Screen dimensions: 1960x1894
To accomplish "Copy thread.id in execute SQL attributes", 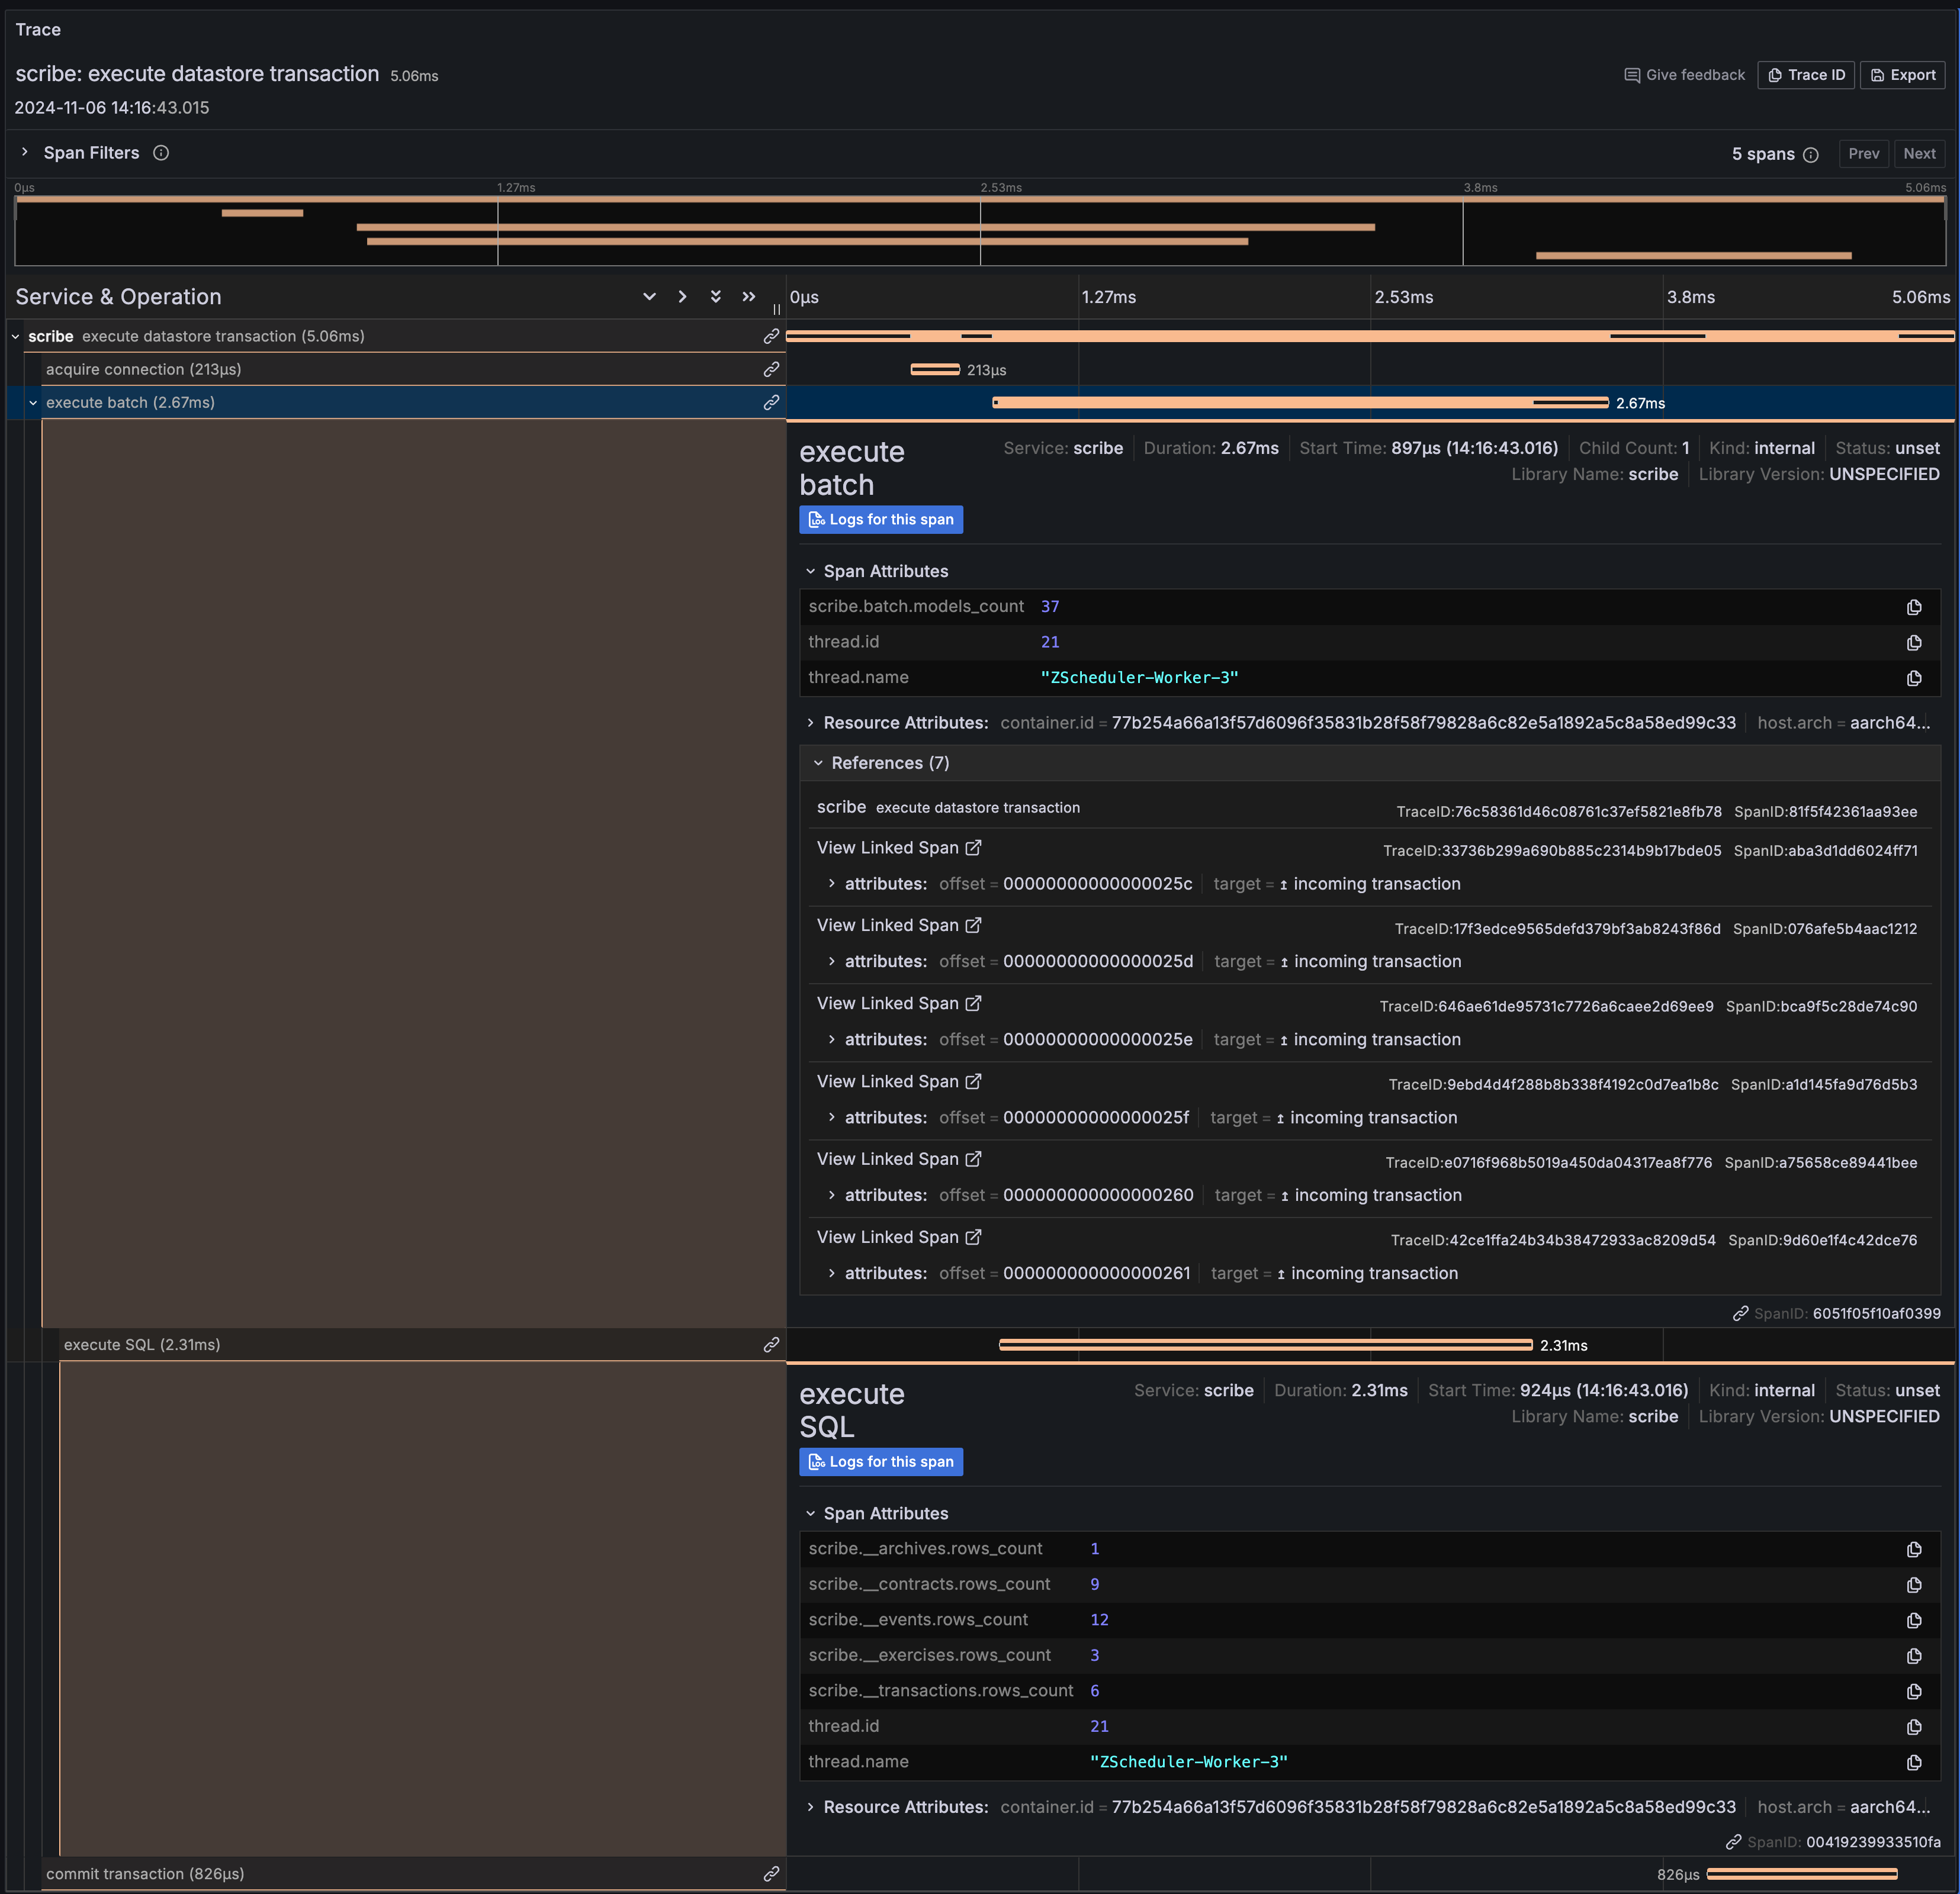I will click(1914, 1726).
